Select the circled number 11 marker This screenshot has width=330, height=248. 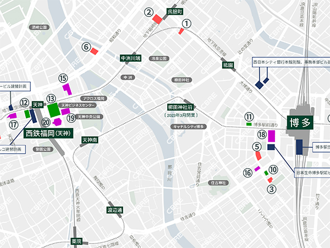249,116
